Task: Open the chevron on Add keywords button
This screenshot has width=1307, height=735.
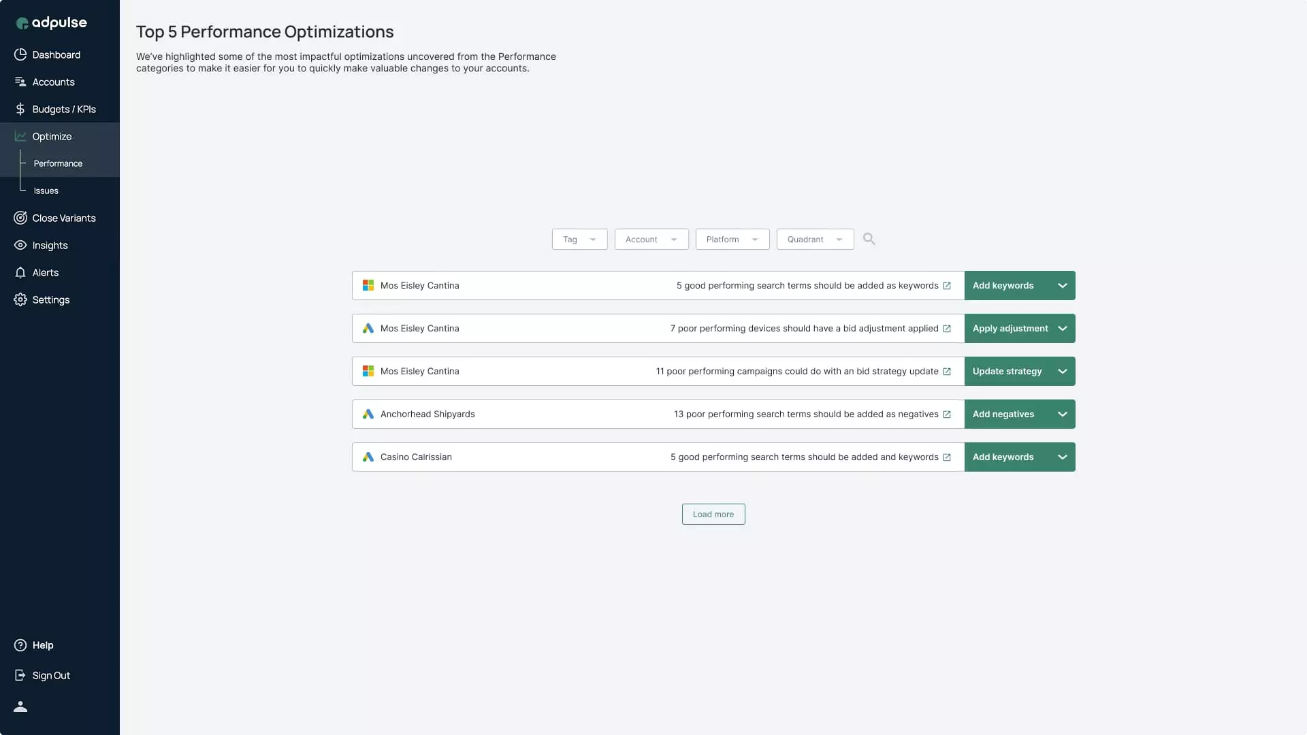Action: pos(1063,285)
